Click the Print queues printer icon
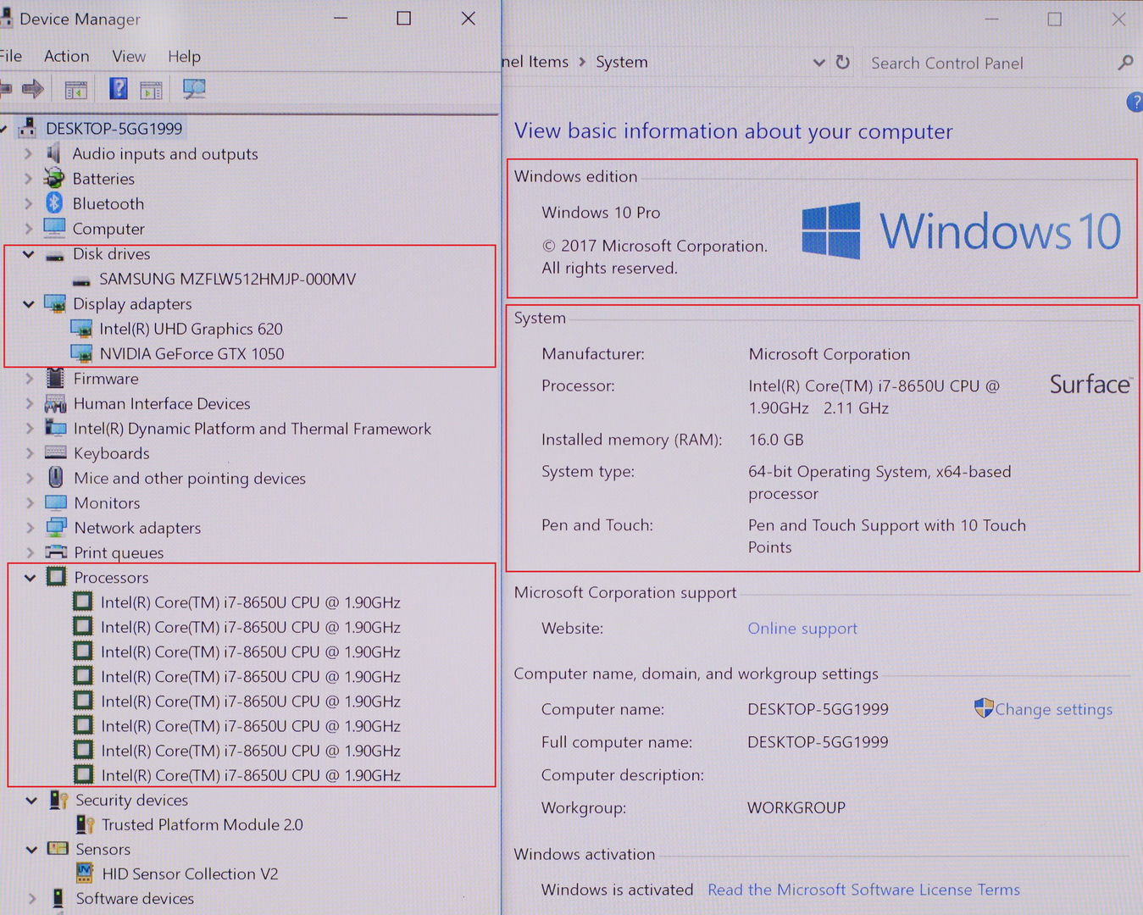This screenshot has width=1143, height=915. (56, 552)
